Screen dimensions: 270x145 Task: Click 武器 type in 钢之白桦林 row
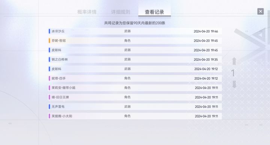tap(127, 59)
